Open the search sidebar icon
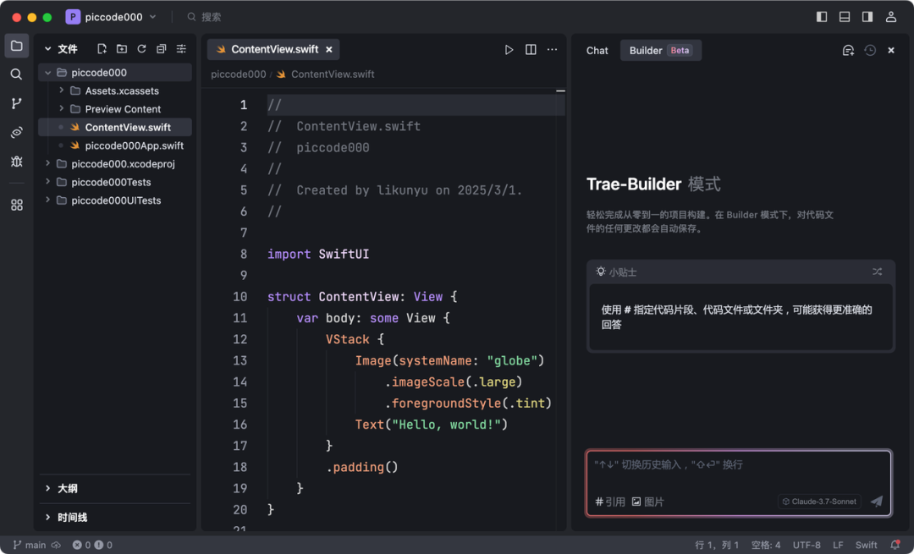Screen dimensions: 914x554 point(16,74)
